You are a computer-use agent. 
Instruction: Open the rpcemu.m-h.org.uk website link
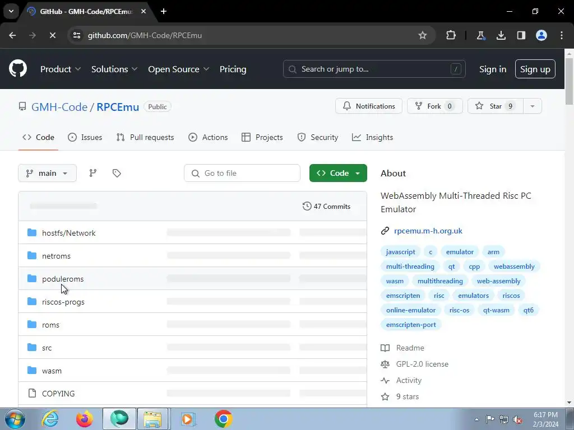click(x=428, y=231)
